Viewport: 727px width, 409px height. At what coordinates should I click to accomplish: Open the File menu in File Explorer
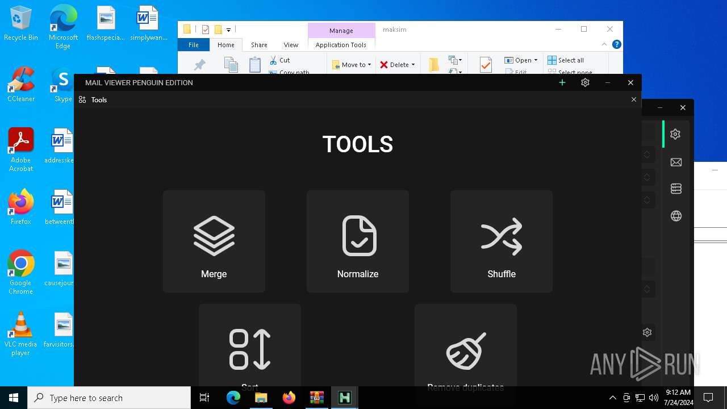194,45
